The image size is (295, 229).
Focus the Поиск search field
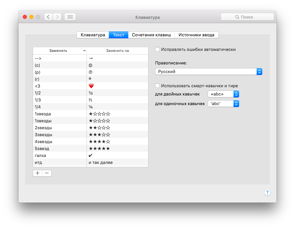247,17
